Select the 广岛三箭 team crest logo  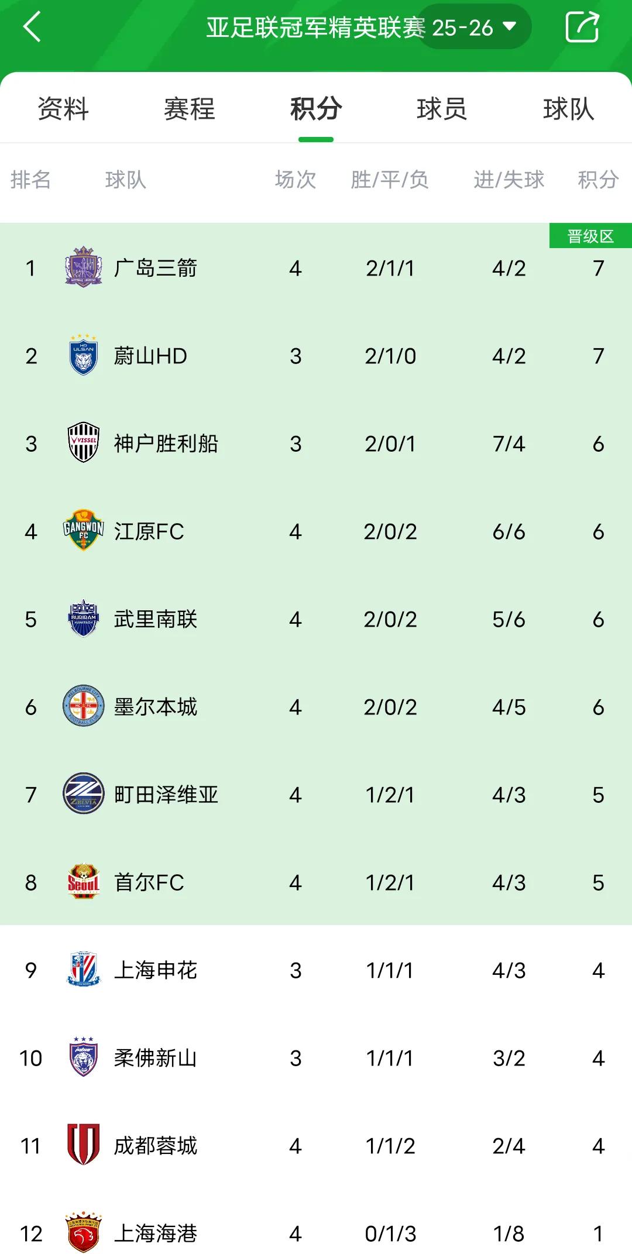click(x=84, y=267)
